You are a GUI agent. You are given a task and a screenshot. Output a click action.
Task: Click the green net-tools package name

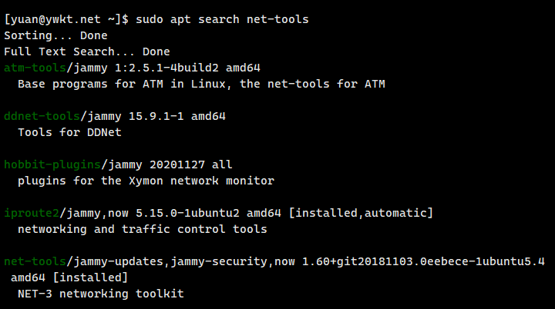click(x=35, y=261)
